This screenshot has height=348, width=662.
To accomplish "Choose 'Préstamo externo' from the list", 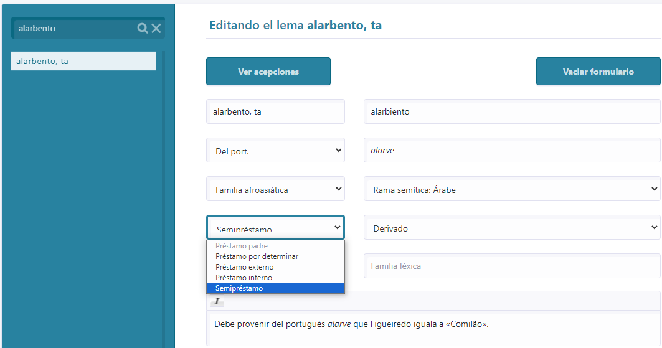I will click(x=244, y=267).
